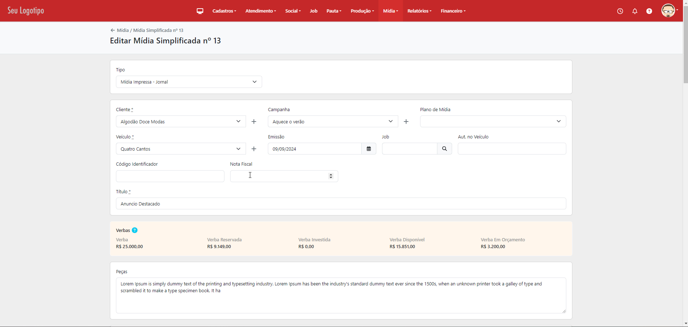Open the Plano de Mídia dropdown
This screenshot has width=688, height=327.
(493, 122)
